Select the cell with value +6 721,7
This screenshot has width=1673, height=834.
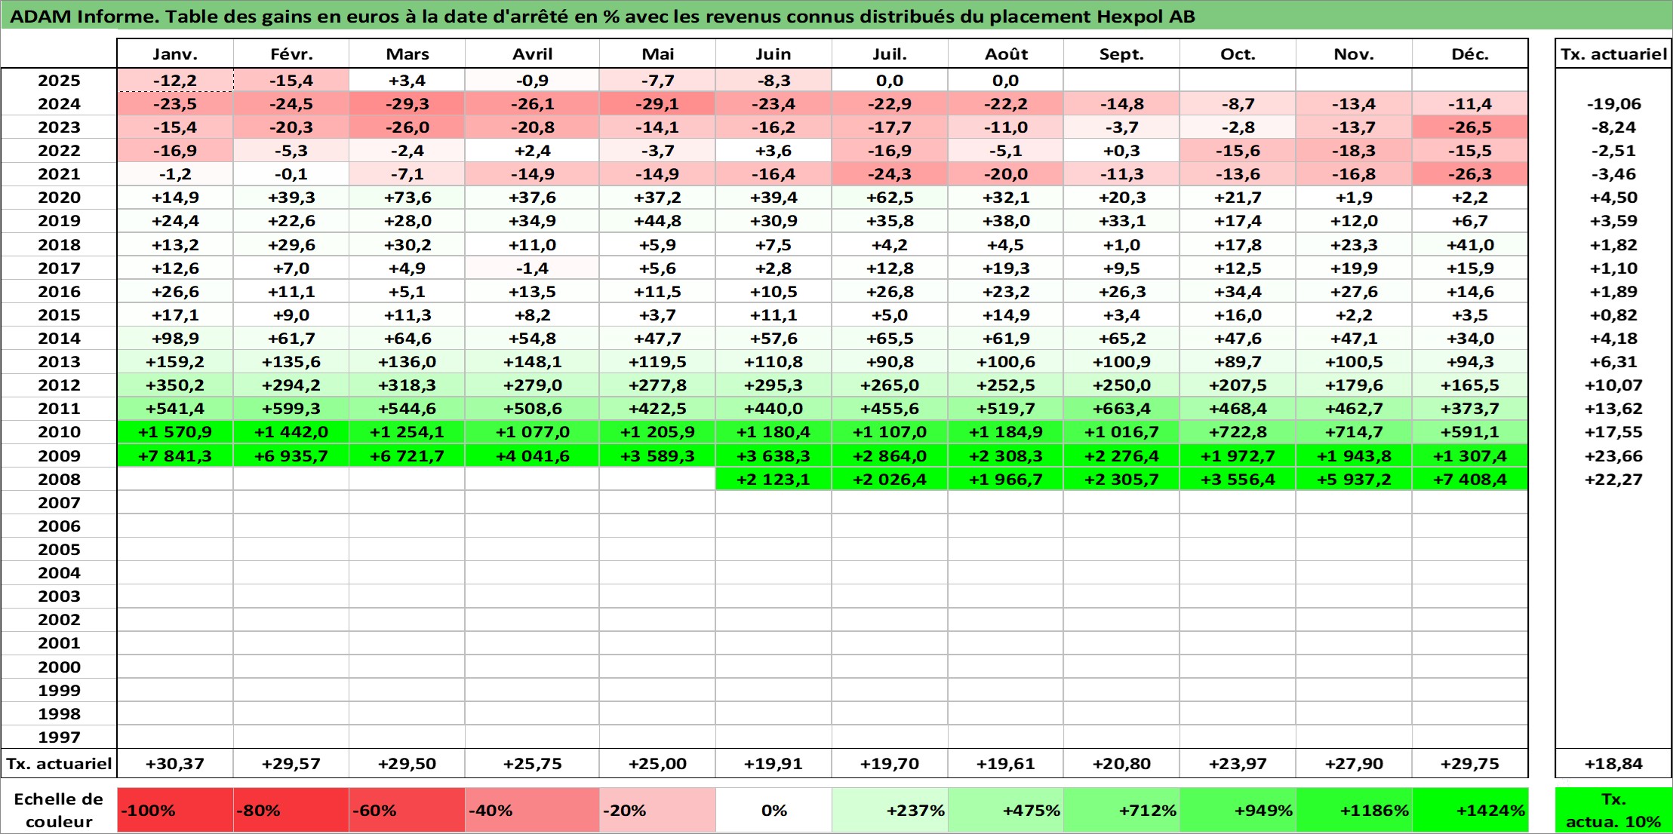(407, 455)
